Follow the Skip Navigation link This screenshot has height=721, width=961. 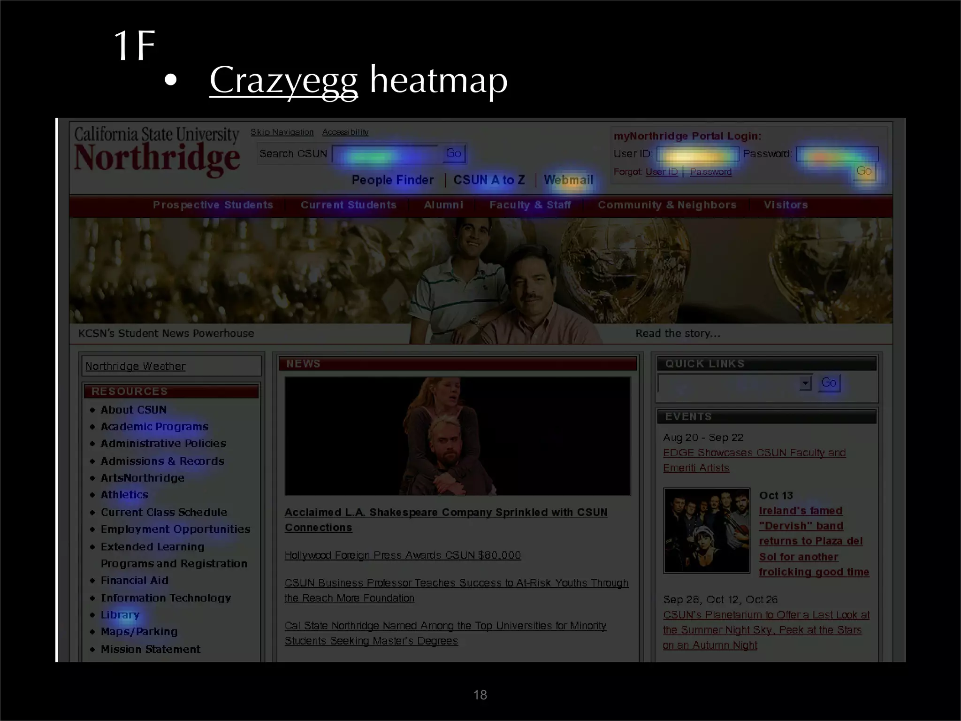tap(282, 132)
